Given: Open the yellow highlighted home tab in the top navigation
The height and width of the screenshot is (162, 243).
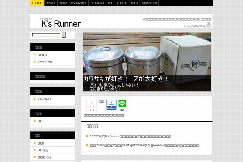Looking at the screenshot, I should click(x=37, y=3).
